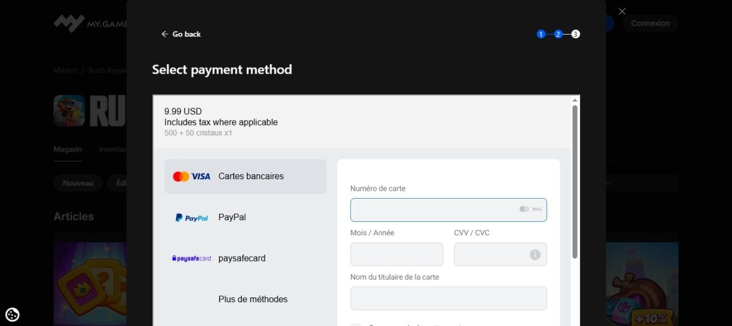Focus the Mois / Année field
The height and width of the screenshot is (326, 732).
click(396, 254)
